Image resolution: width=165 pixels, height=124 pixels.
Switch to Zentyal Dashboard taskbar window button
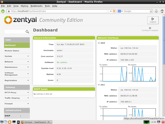point(36,122)
